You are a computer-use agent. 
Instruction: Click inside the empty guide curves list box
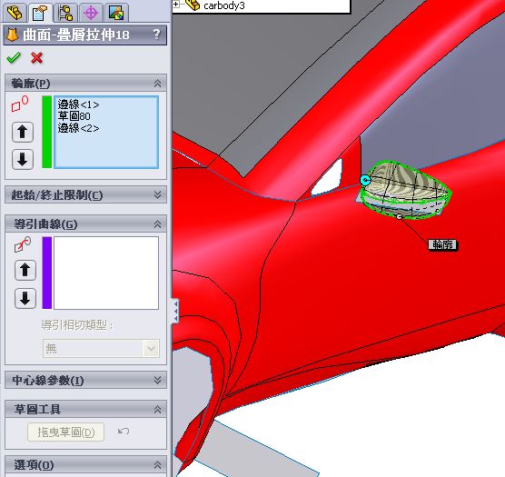(x=106, y=273)
